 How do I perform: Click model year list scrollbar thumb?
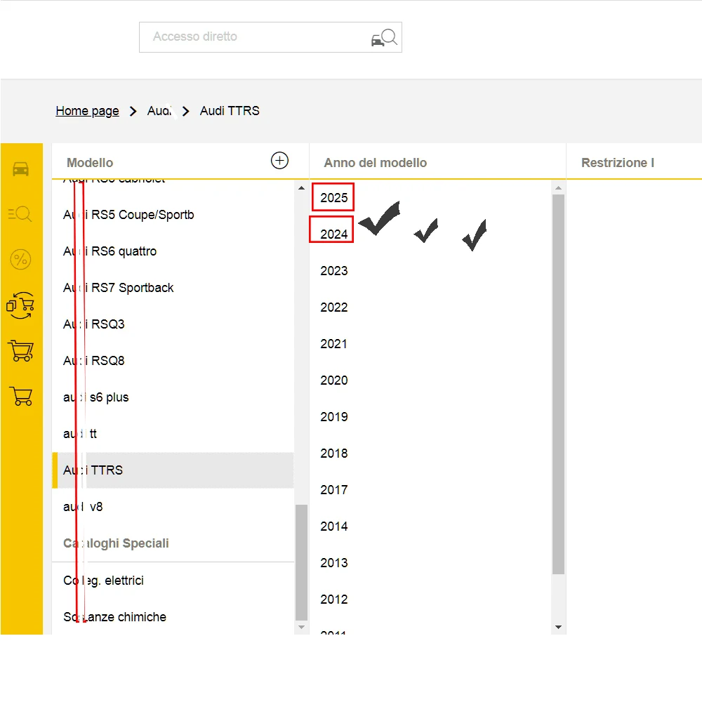pyautogui.click(x=558, y=384)
